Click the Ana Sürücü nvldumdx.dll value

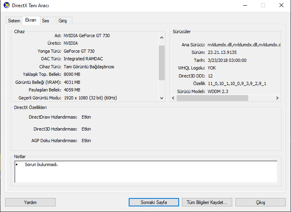(244, 45)
